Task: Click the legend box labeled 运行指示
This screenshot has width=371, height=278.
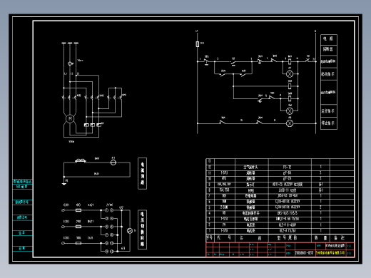Action: click(x=329, y=110)
